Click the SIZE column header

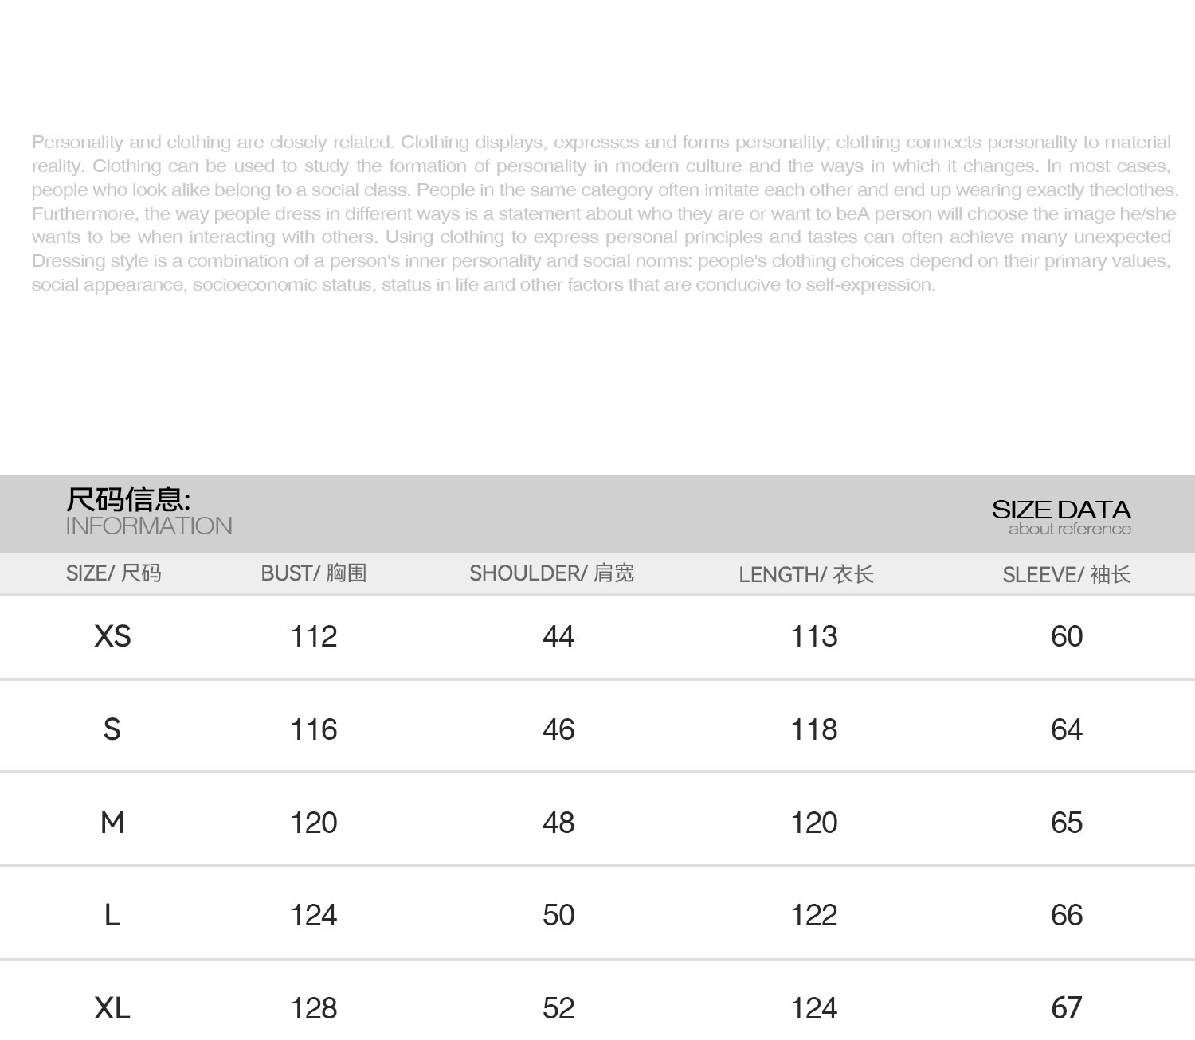click(x=113, y=573)
